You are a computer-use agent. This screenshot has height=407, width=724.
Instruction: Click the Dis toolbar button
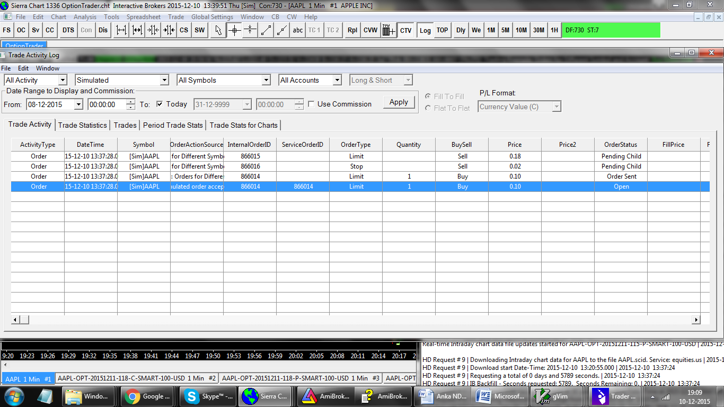(x=103, y=30)
